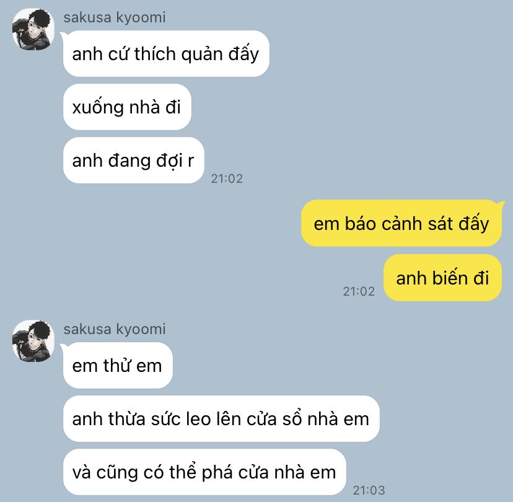Tap message 'anh thừa sức leo lên cửa sổ nhà em'
Viewport: 513px width, 502px height.
coord(221,418)
